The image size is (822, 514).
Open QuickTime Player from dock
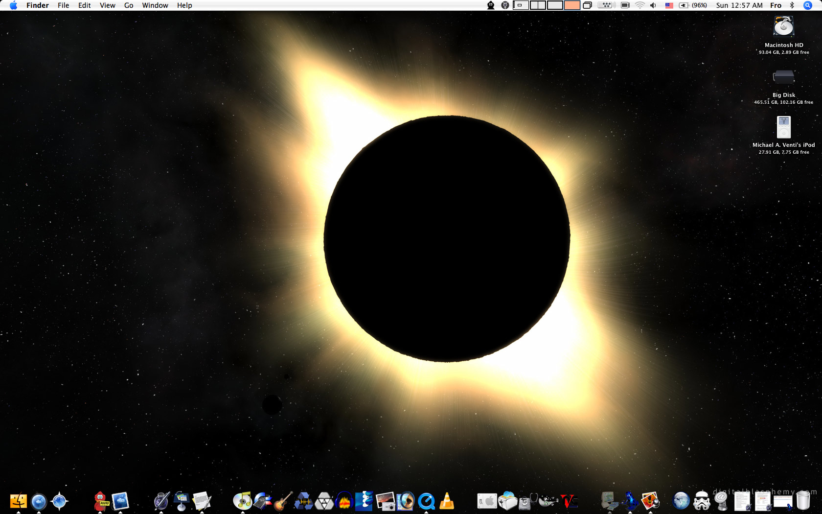click(x=426, y=501)
